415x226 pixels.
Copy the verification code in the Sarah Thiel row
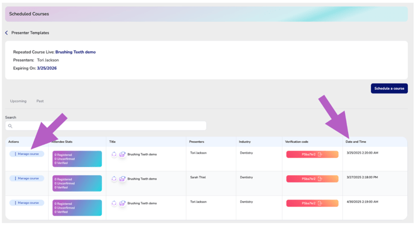point(320,179)
